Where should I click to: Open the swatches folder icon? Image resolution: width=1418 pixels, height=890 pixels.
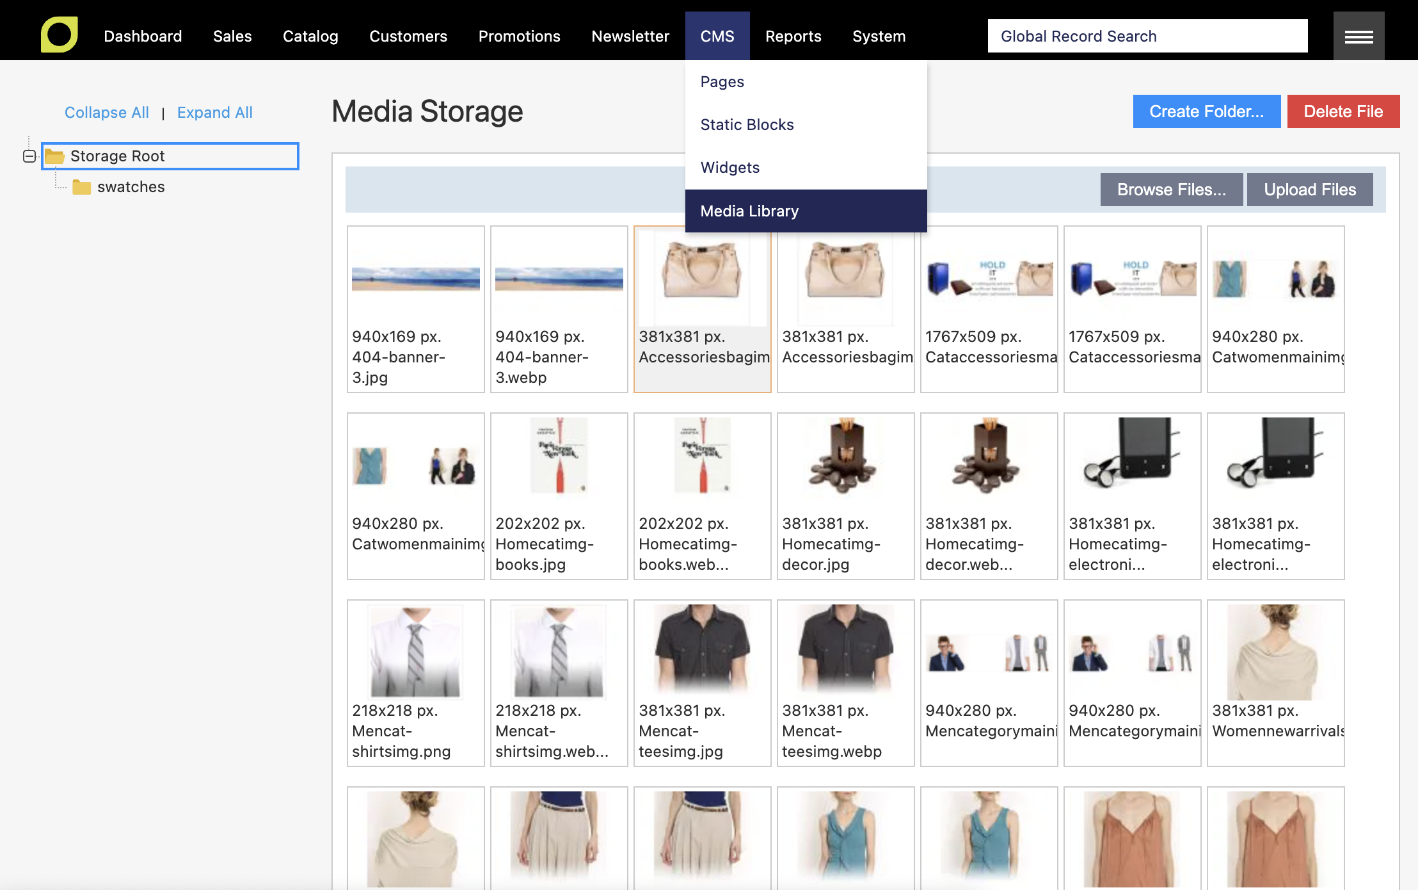[x=81, y=187]
